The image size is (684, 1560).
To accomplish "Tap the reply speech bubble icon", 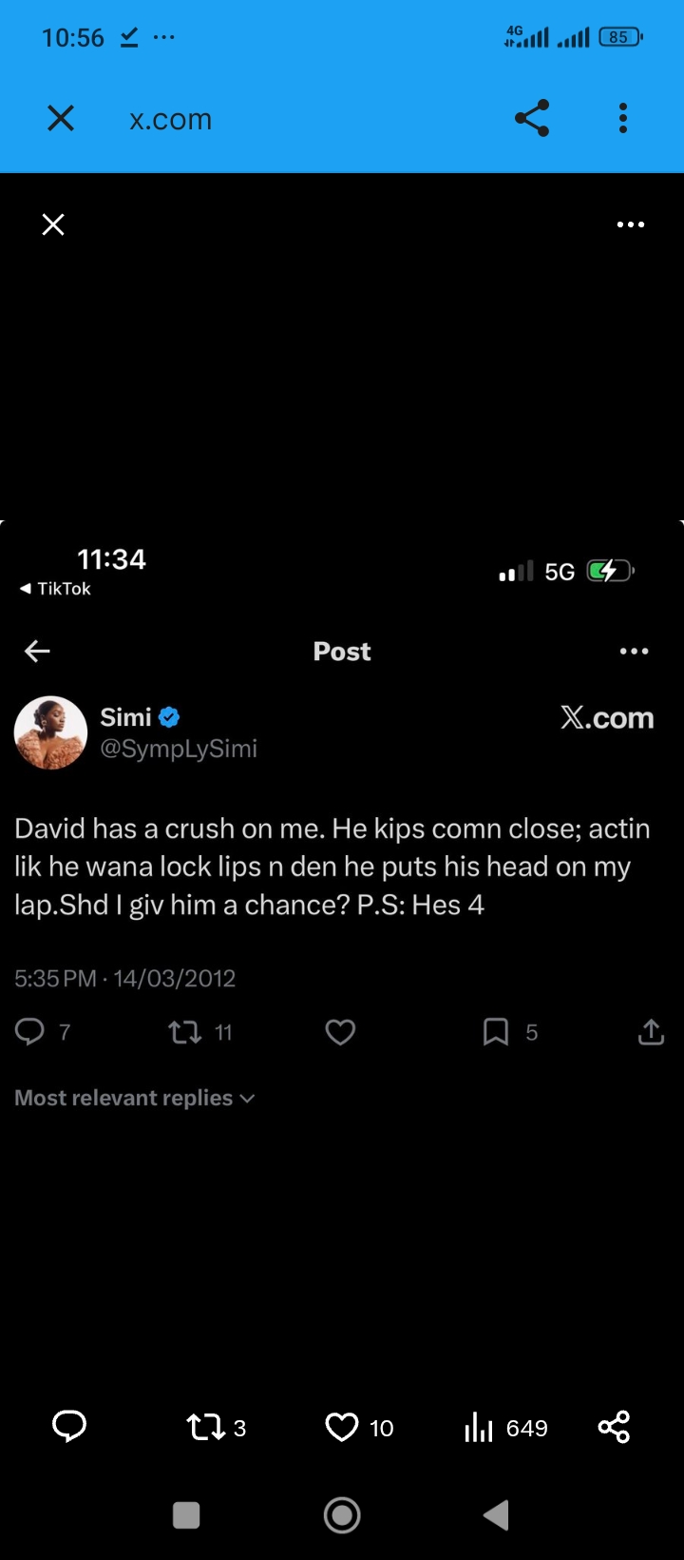I will (69, 1427).
